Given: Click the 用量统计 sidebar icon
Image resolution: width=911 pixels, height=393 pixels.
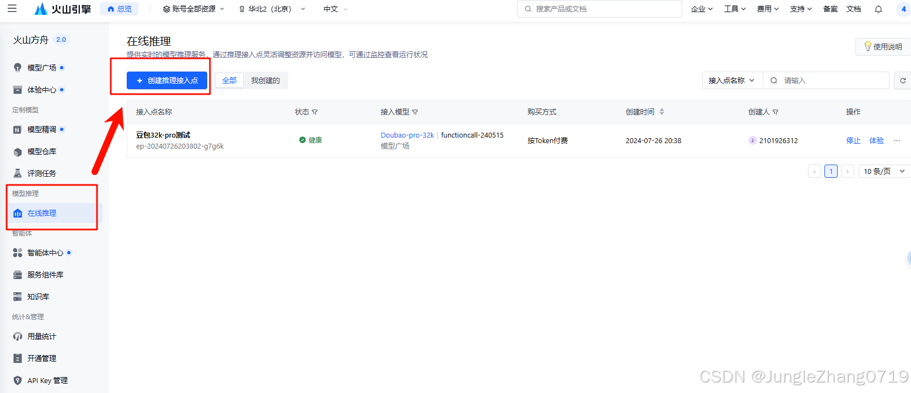Looking at the screenshot, I should pos(18,336).
